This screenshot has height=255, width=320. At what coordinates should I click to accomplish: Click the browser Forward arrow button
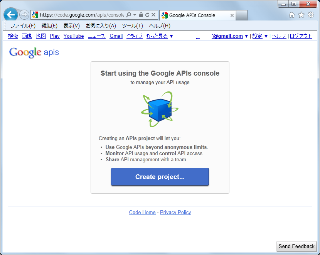(x=24, y=15)
